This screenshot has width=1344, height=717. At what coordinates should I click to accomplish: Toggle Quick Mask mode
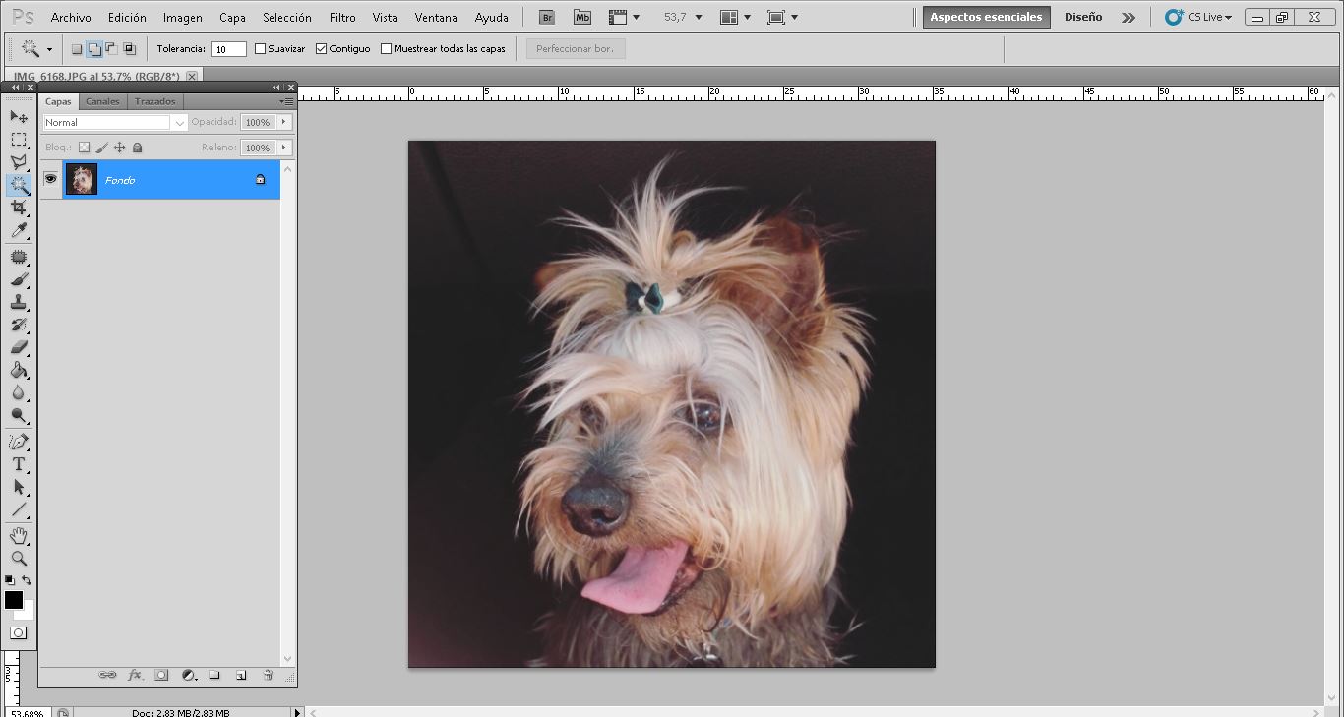19,632
